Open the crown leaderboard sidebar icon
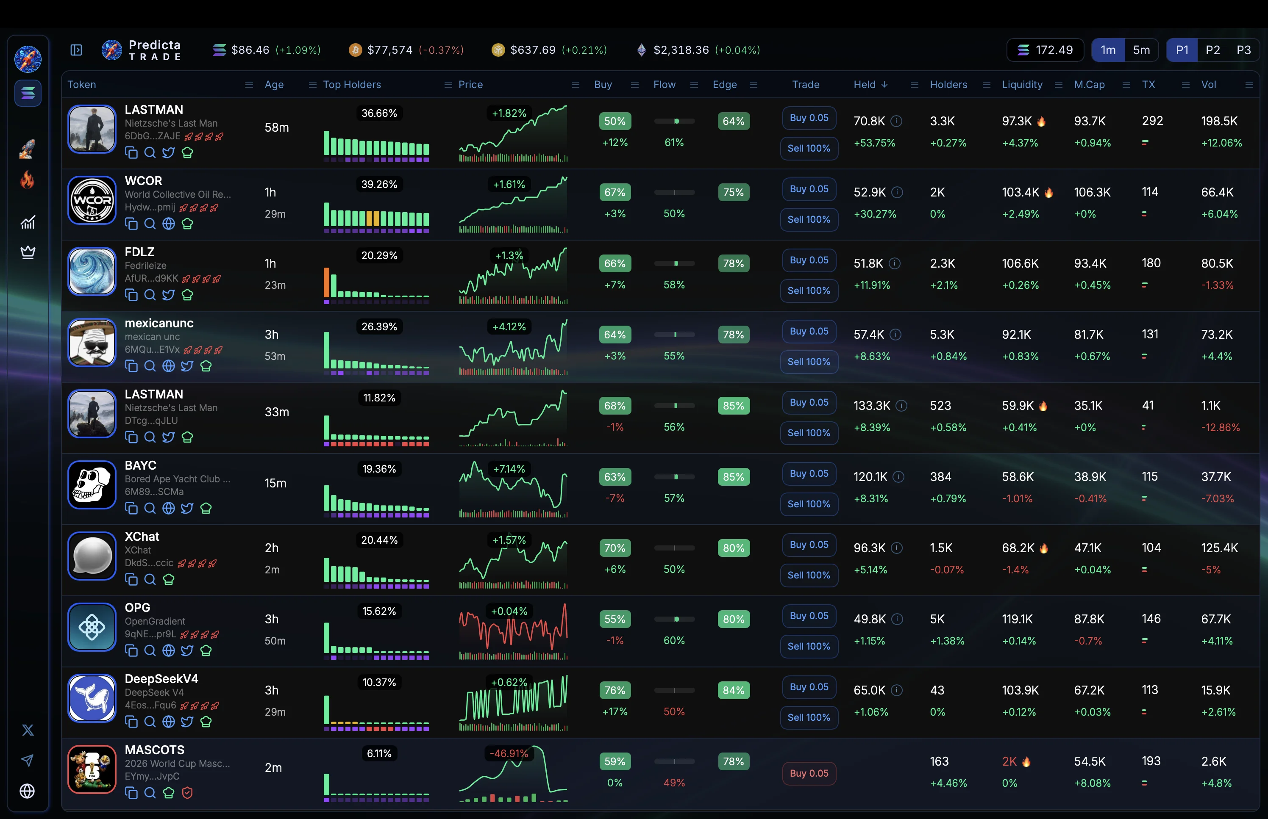Screen dimensions: 1268x819 click(x=28, y=252)
